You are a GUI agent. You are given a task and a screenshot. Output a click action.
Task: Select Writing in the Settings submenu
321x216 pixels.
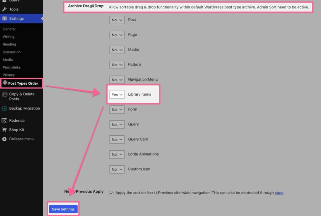coord(8,37)
